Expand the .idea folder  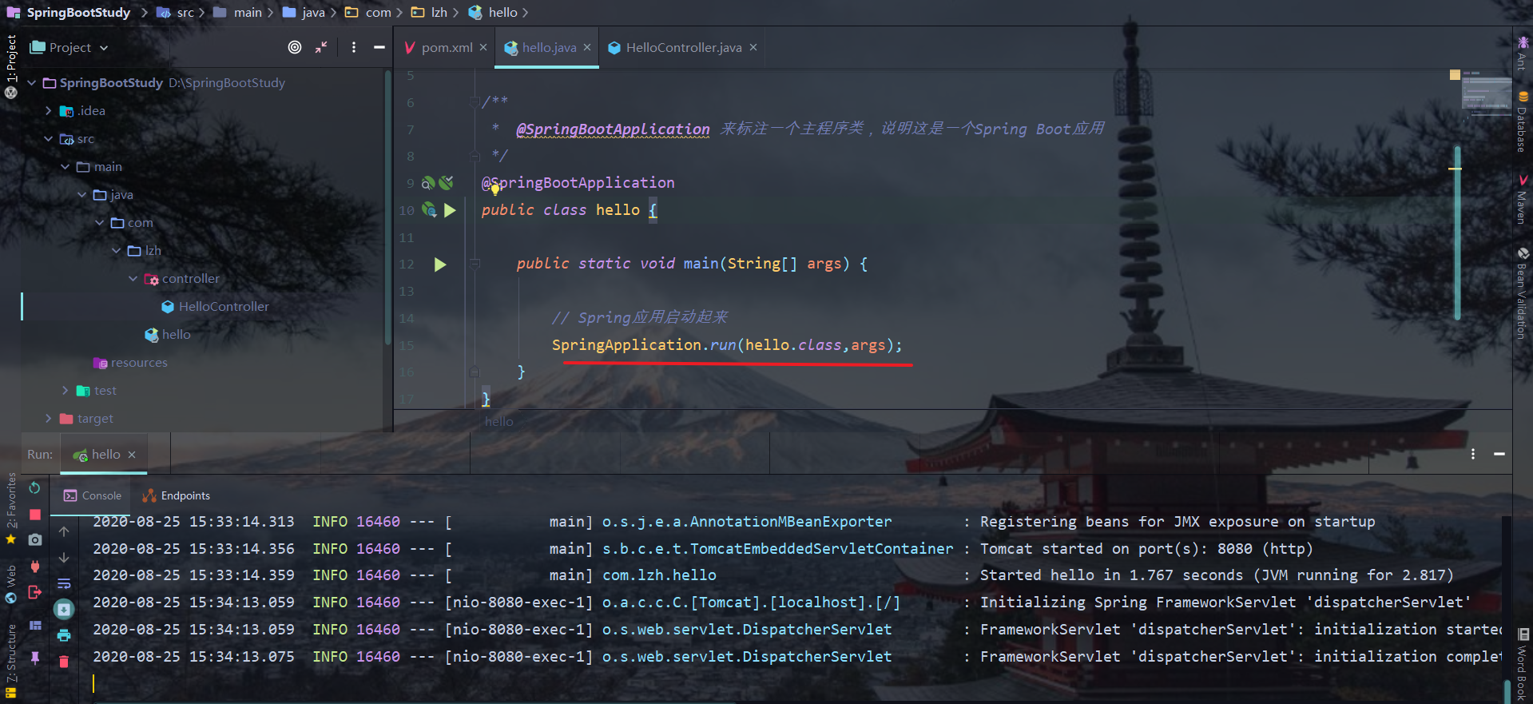[49, 110]
